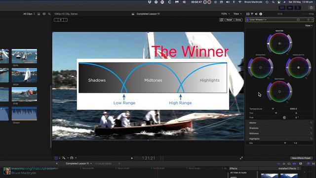Viewport: 316px width, 178px height.
Task: Toggle the Color Wheels 1 enable checkbox
Action: pyautogui.click(x=247, y=20)
